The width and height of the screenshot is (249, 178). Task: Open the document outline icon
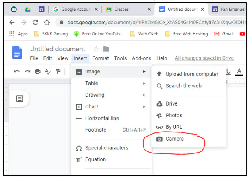tap(20, 99)
